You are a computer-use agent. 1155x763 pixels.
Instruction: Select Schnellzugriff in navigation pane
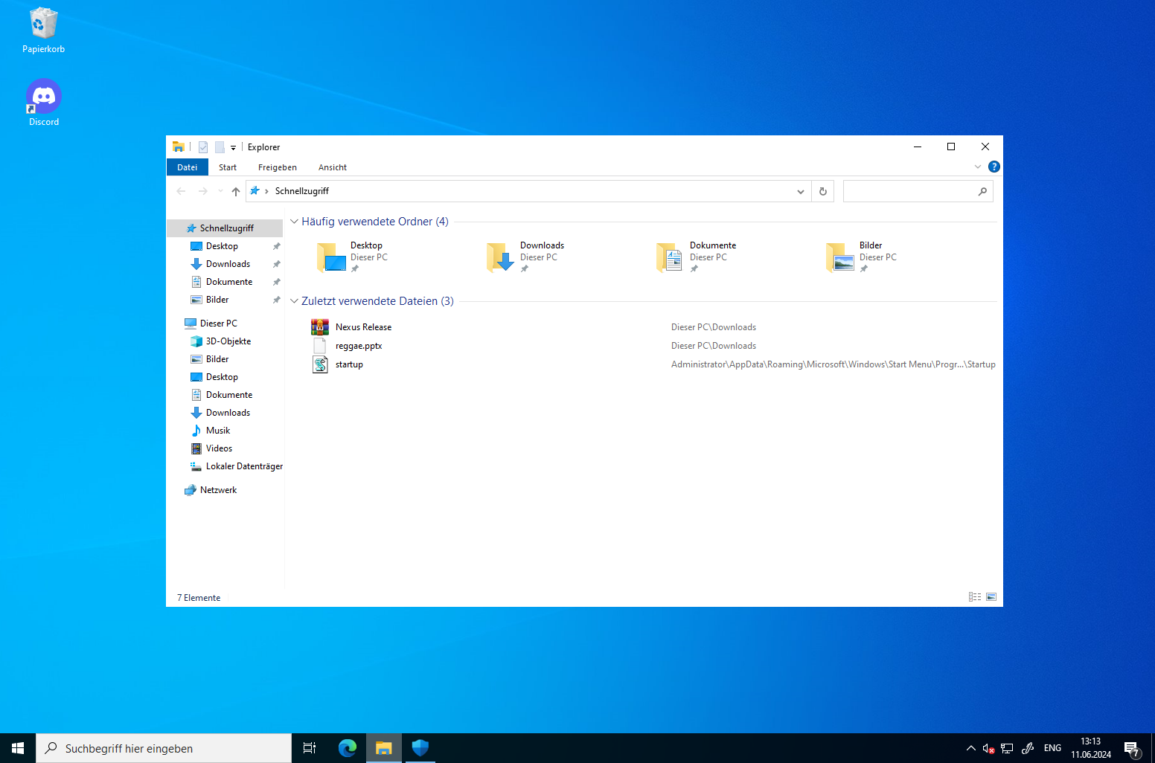pos(225,228)
